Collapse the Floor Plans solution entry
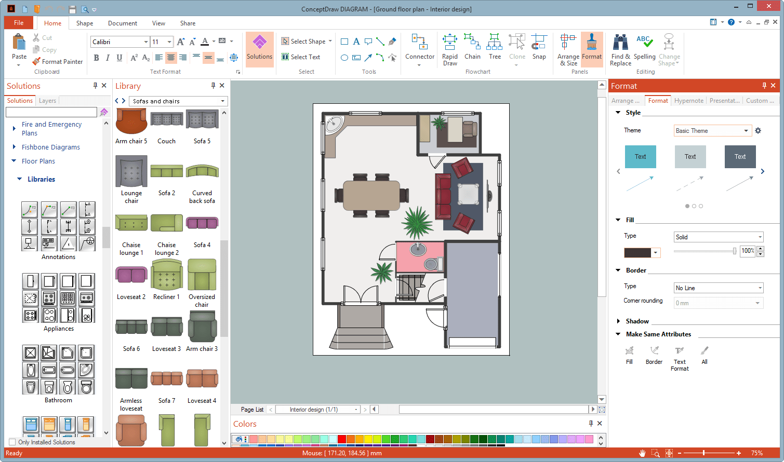The image size is (784, 462). [14, 161]
